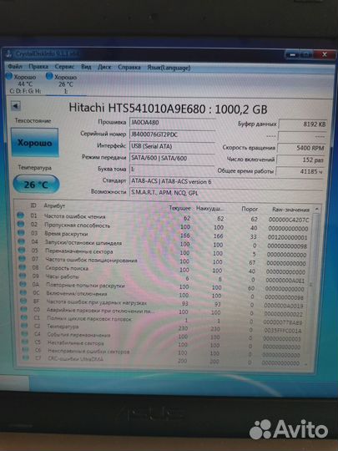The width and height of the screenshot is (338, 451).
Task: Select the Частота ошибок чтения attribute row
Action: pos(163,217)
